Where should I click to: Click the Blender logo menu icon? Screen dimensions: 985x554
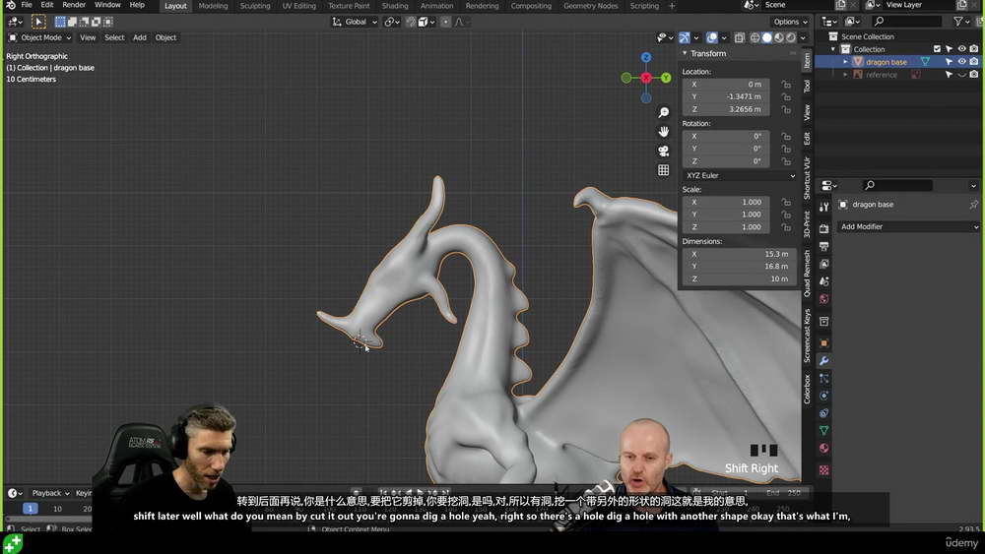(x=10, y=5)
